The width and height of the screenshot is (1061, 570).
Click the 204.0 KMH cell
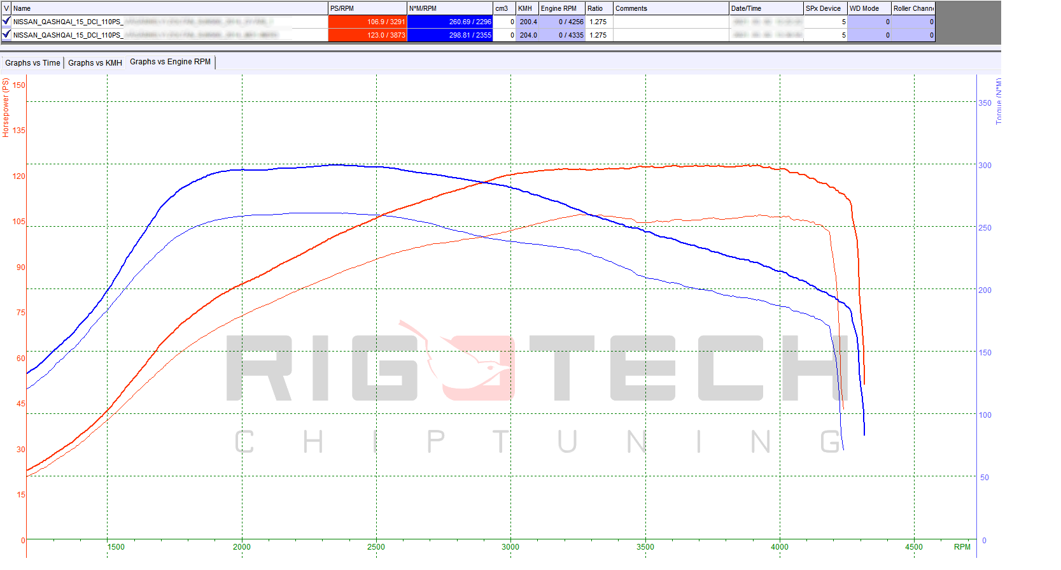click(527, 35)
